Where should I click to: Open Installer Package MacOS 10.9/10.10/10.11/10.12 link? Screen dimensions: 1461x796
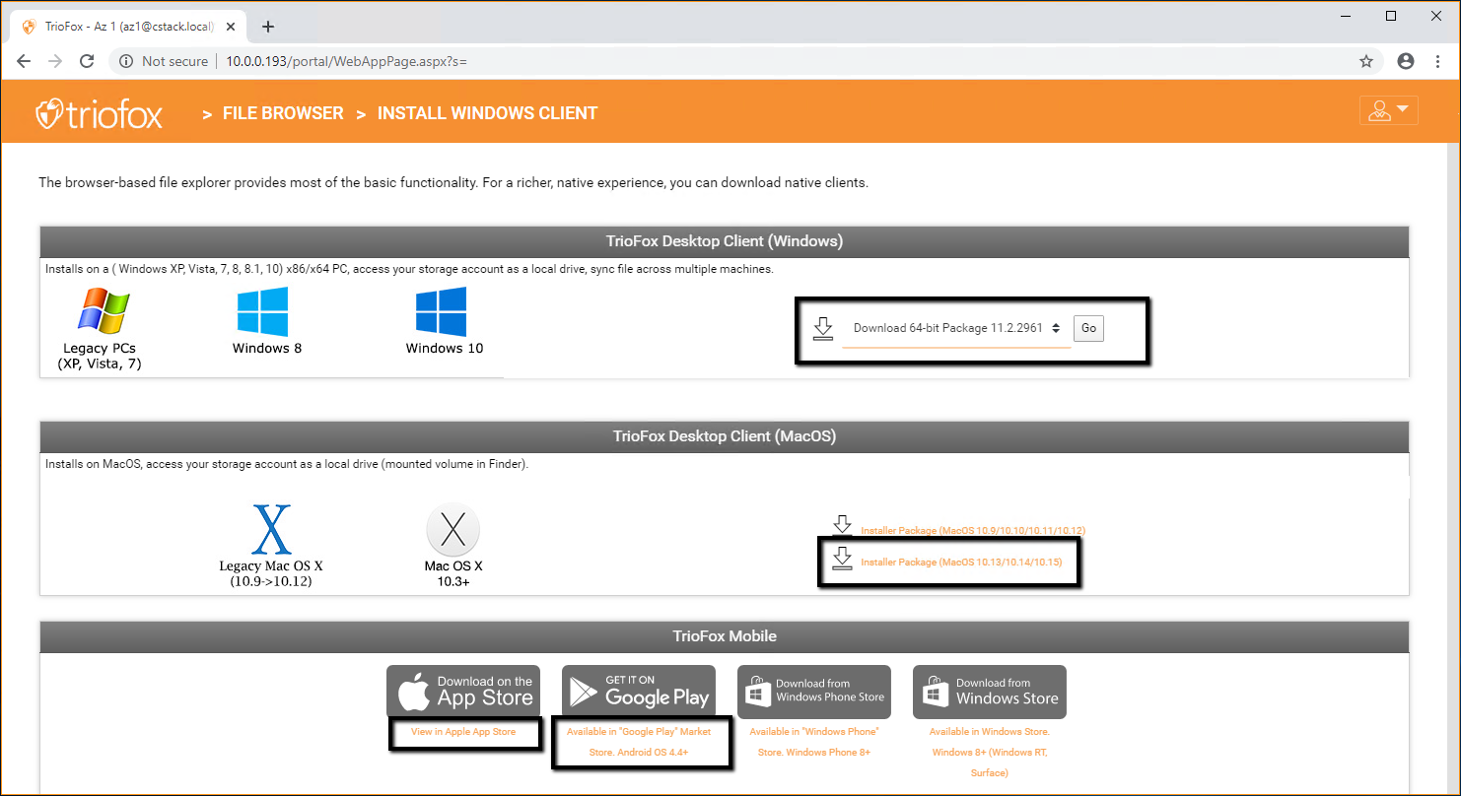(x=973, y=531)
